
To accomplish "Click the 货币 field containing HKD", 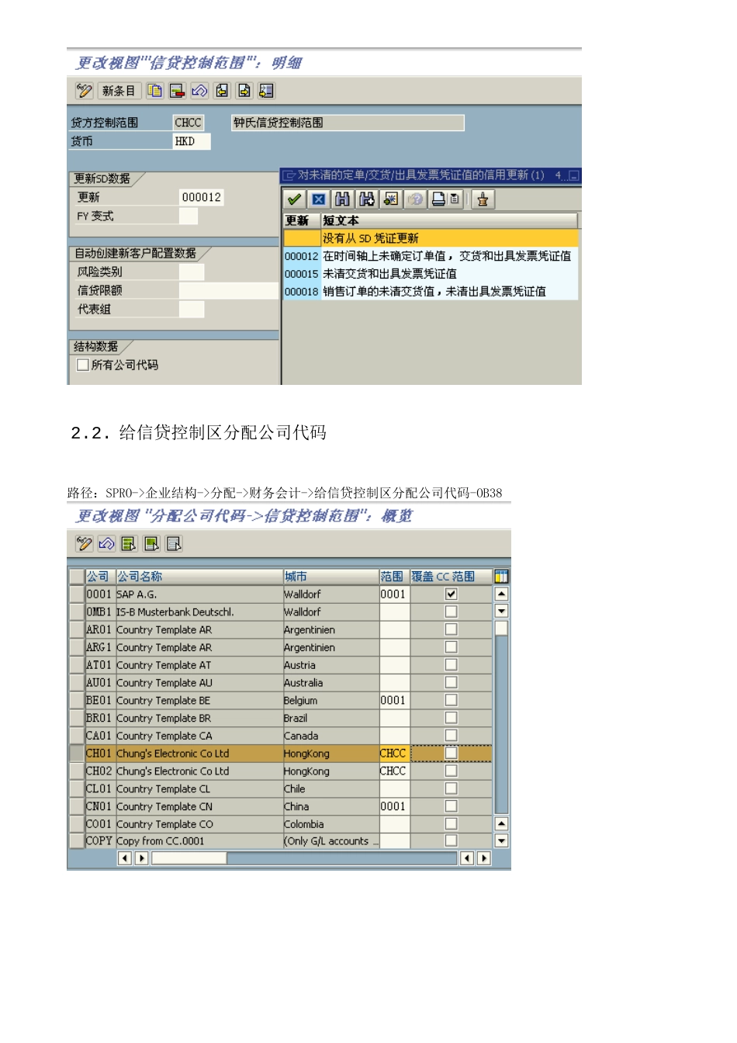I will tap(192, 141).
